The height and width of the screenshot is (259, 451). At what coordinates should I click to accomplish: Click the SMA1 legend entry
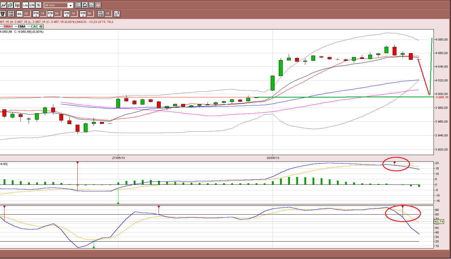click(7, 26)
